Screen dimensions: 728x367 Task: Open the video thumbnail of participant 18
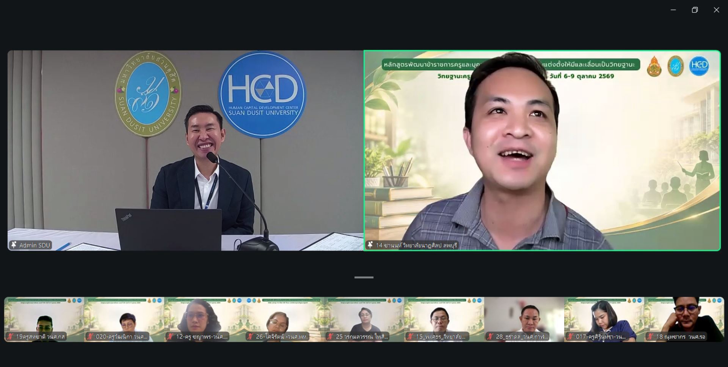[x=684, y=319]
